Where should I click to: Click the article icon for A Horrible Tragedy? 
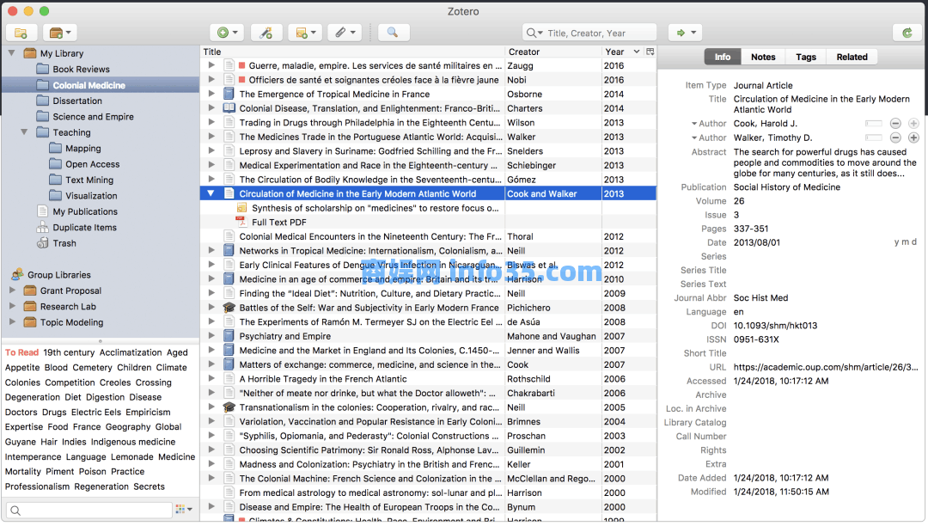tap(229, 379)
